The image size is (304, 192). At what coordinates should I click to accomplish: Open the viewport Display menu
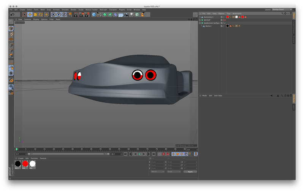click(x=36, y=19)
